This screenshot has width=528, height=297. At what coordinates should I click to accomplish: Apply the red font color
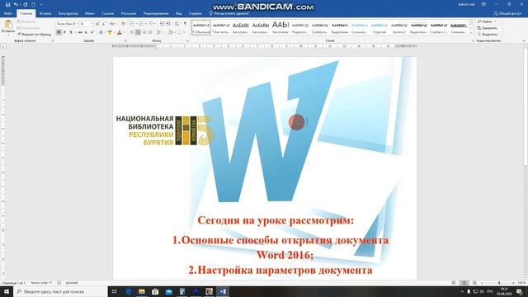119,32
